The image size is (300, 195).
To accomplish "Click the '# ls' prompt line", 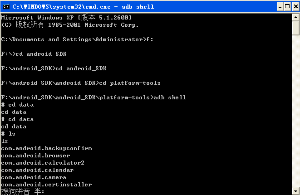I will (8, 134).
